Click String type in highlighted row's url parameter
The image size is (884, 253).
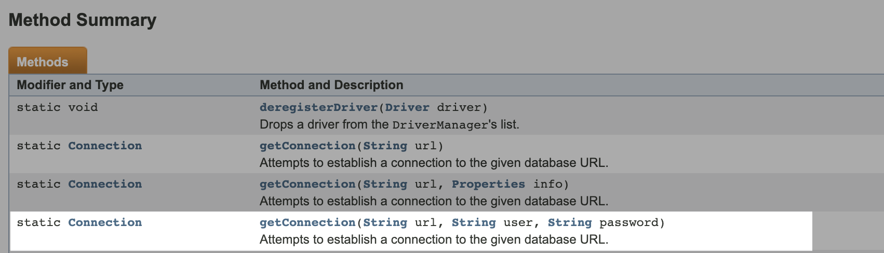point(385,222)
